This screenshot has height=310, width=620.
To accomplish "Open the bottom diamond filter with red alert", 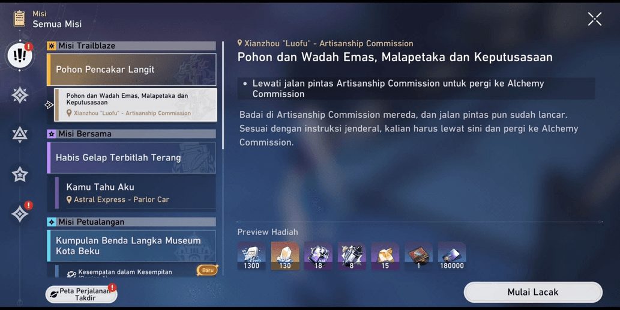I will [x=20, y=214].
